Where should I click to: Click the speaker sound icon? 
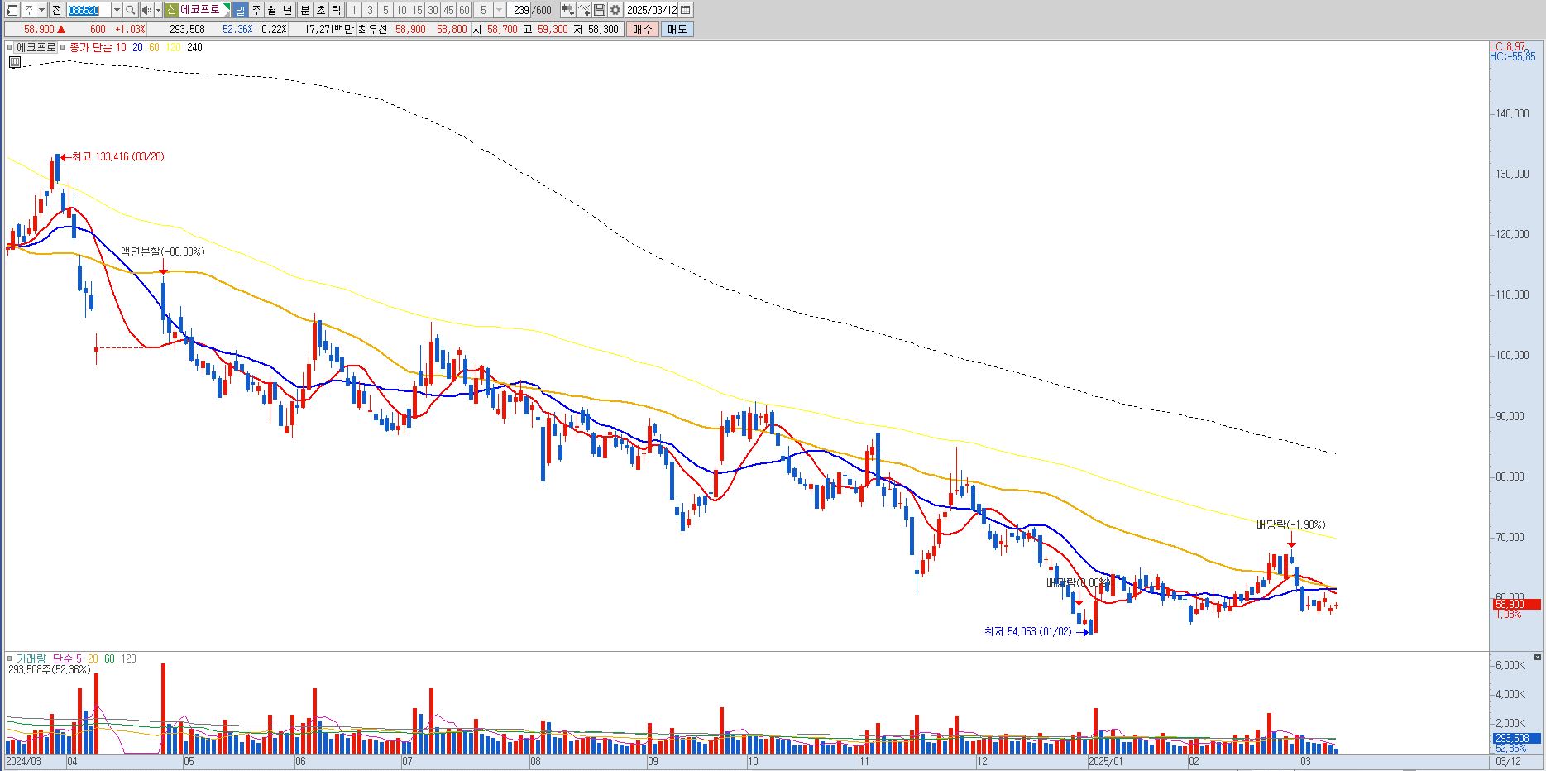tap(146, 10)
